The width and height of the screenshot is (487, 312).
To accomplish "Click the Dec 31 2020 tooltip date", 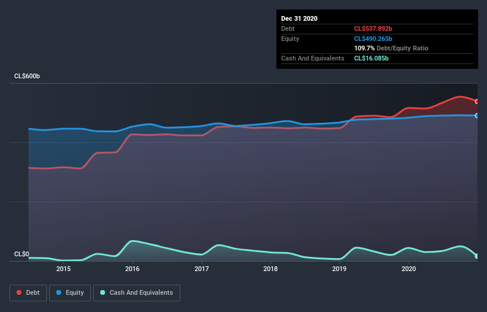I will point(300,18).
